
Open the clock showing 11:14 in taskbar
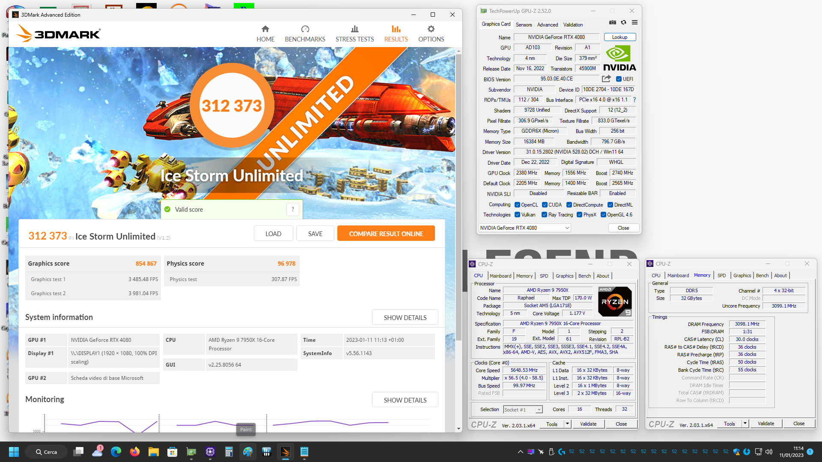pos(791,452)
